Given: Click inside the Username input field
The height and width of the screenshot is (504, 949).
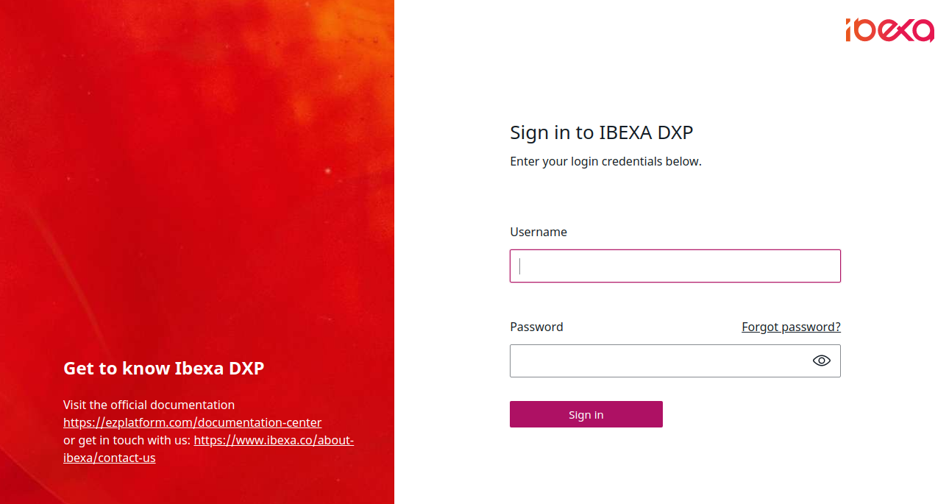Looking at the screenshot, I should (x=675, y=266).
